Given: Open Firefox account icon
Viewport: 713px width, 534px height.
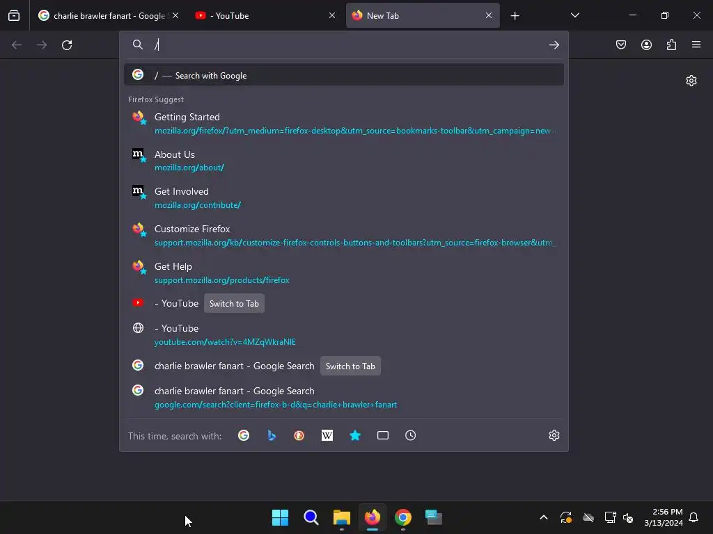Looking at the screenshot, I should (646, 44).
